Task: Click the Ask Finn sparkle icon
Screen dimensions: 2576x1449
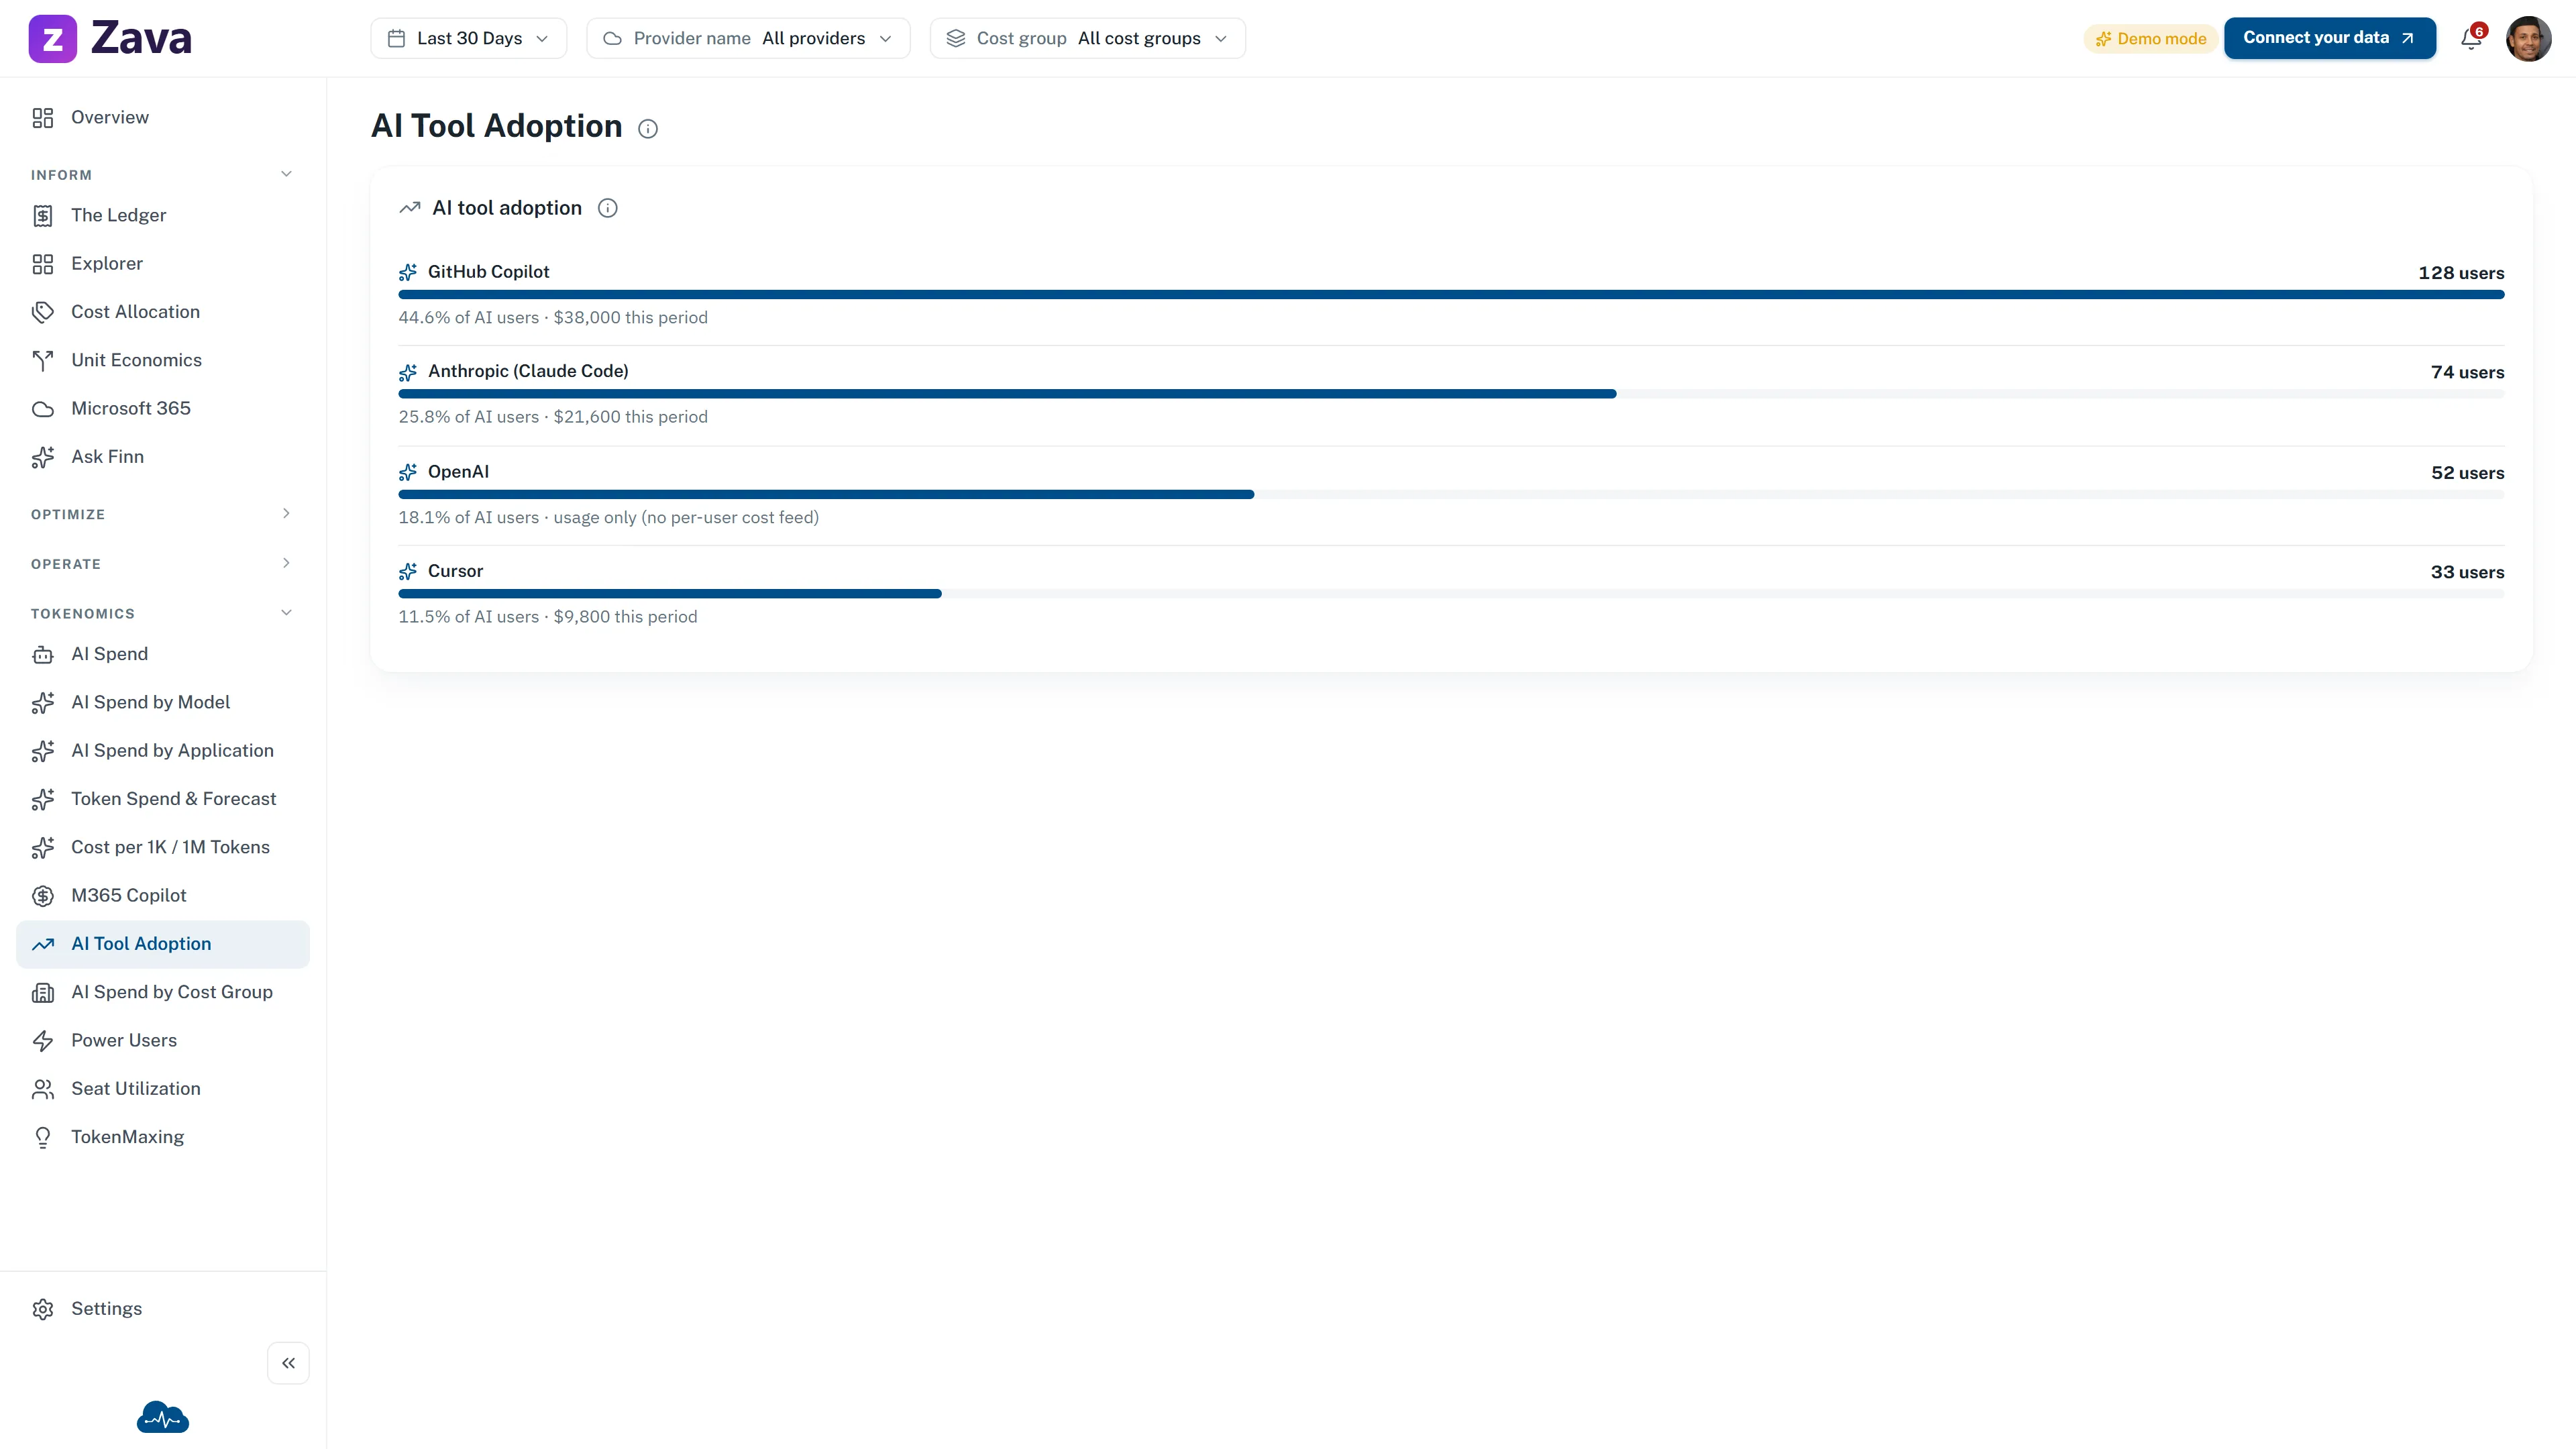Action: click(42, 457)
